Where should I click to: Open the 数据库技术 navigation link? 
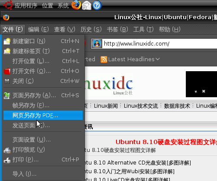coord(177,106)
